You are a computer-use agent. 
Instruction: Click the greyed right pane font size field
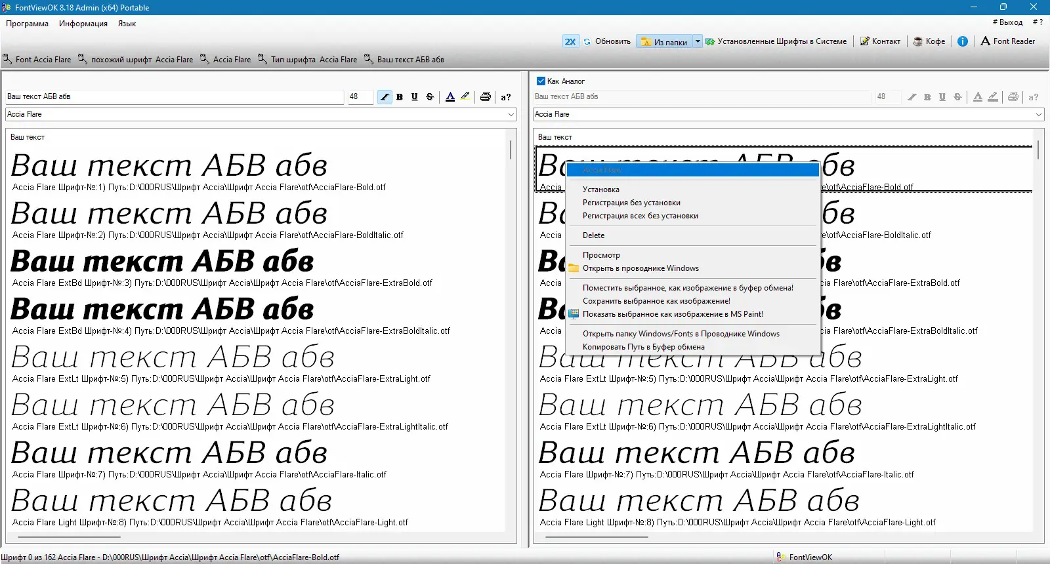pos(888,97)
